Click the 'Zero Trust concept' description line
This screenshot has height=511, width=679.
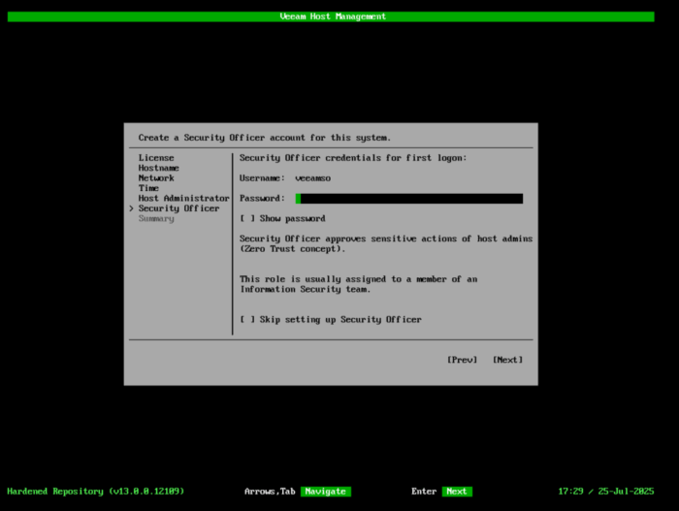coord(292,249)
